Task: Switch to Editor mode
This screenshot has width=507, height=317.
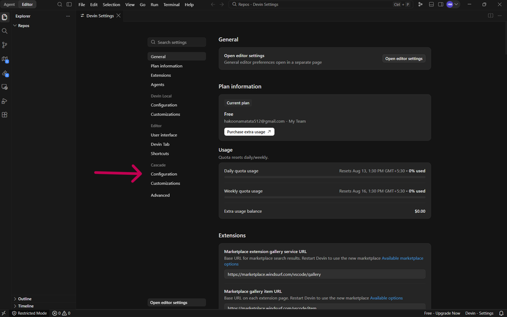Action: (27, 4)
